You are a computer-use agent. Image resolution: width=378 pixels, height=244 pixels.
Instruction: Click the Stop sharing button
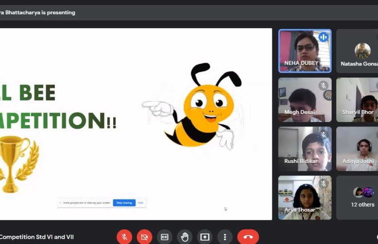(x=124, y=203)
